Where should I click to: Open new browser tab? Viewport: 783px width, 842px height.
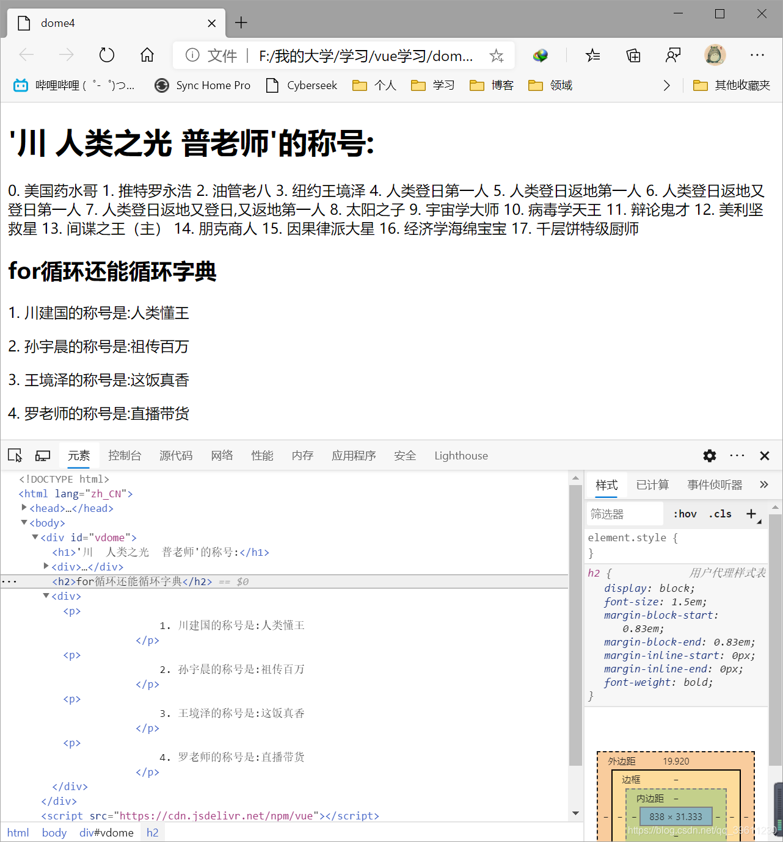(x=241, y=23)
